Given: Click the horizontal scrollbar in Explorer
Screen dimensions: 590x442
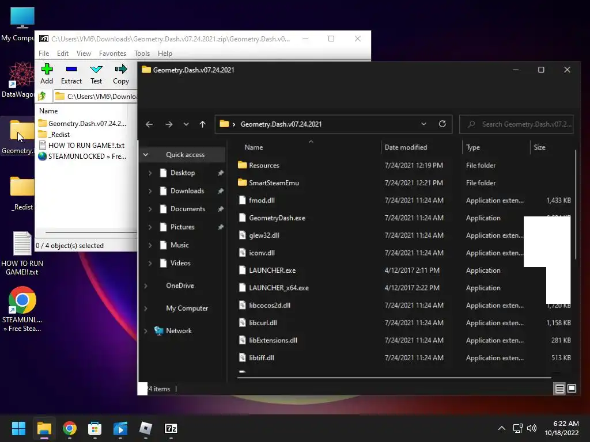Looking at the screenshot, I should click(x=394, y=378).
